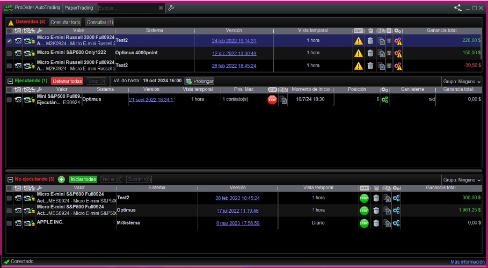Screen dimensions: 488x268
Task: Open settings gears for APPLE INC. row
Action: (x=397, y=223)
